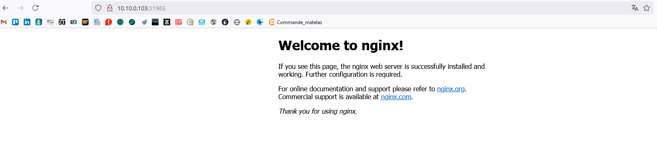Image resolution: width=657 pixels, height=156 pixels.
Task: Go back to the previous page
Action: pos(5,8)
